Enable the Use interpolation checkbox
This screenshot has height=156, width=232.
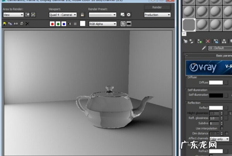point(222,128)
